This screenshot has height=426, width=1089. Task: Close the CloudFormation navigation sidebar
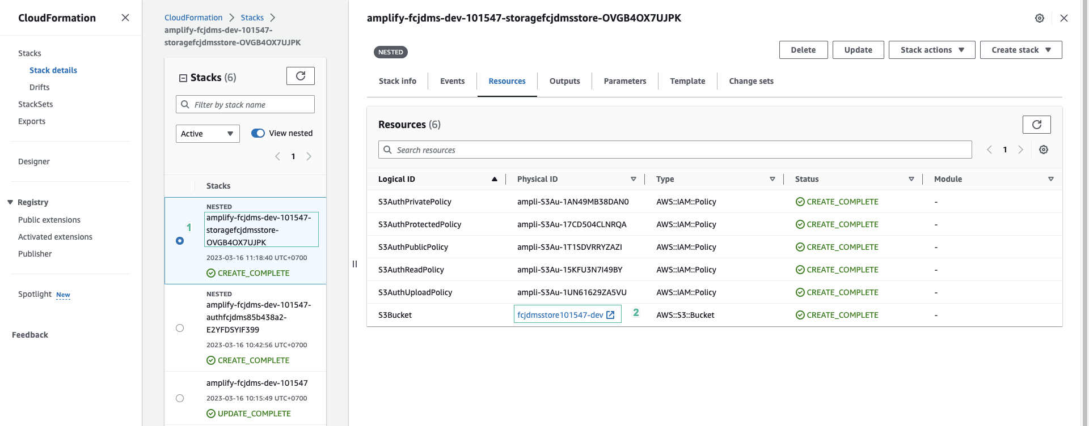(125, 18)
